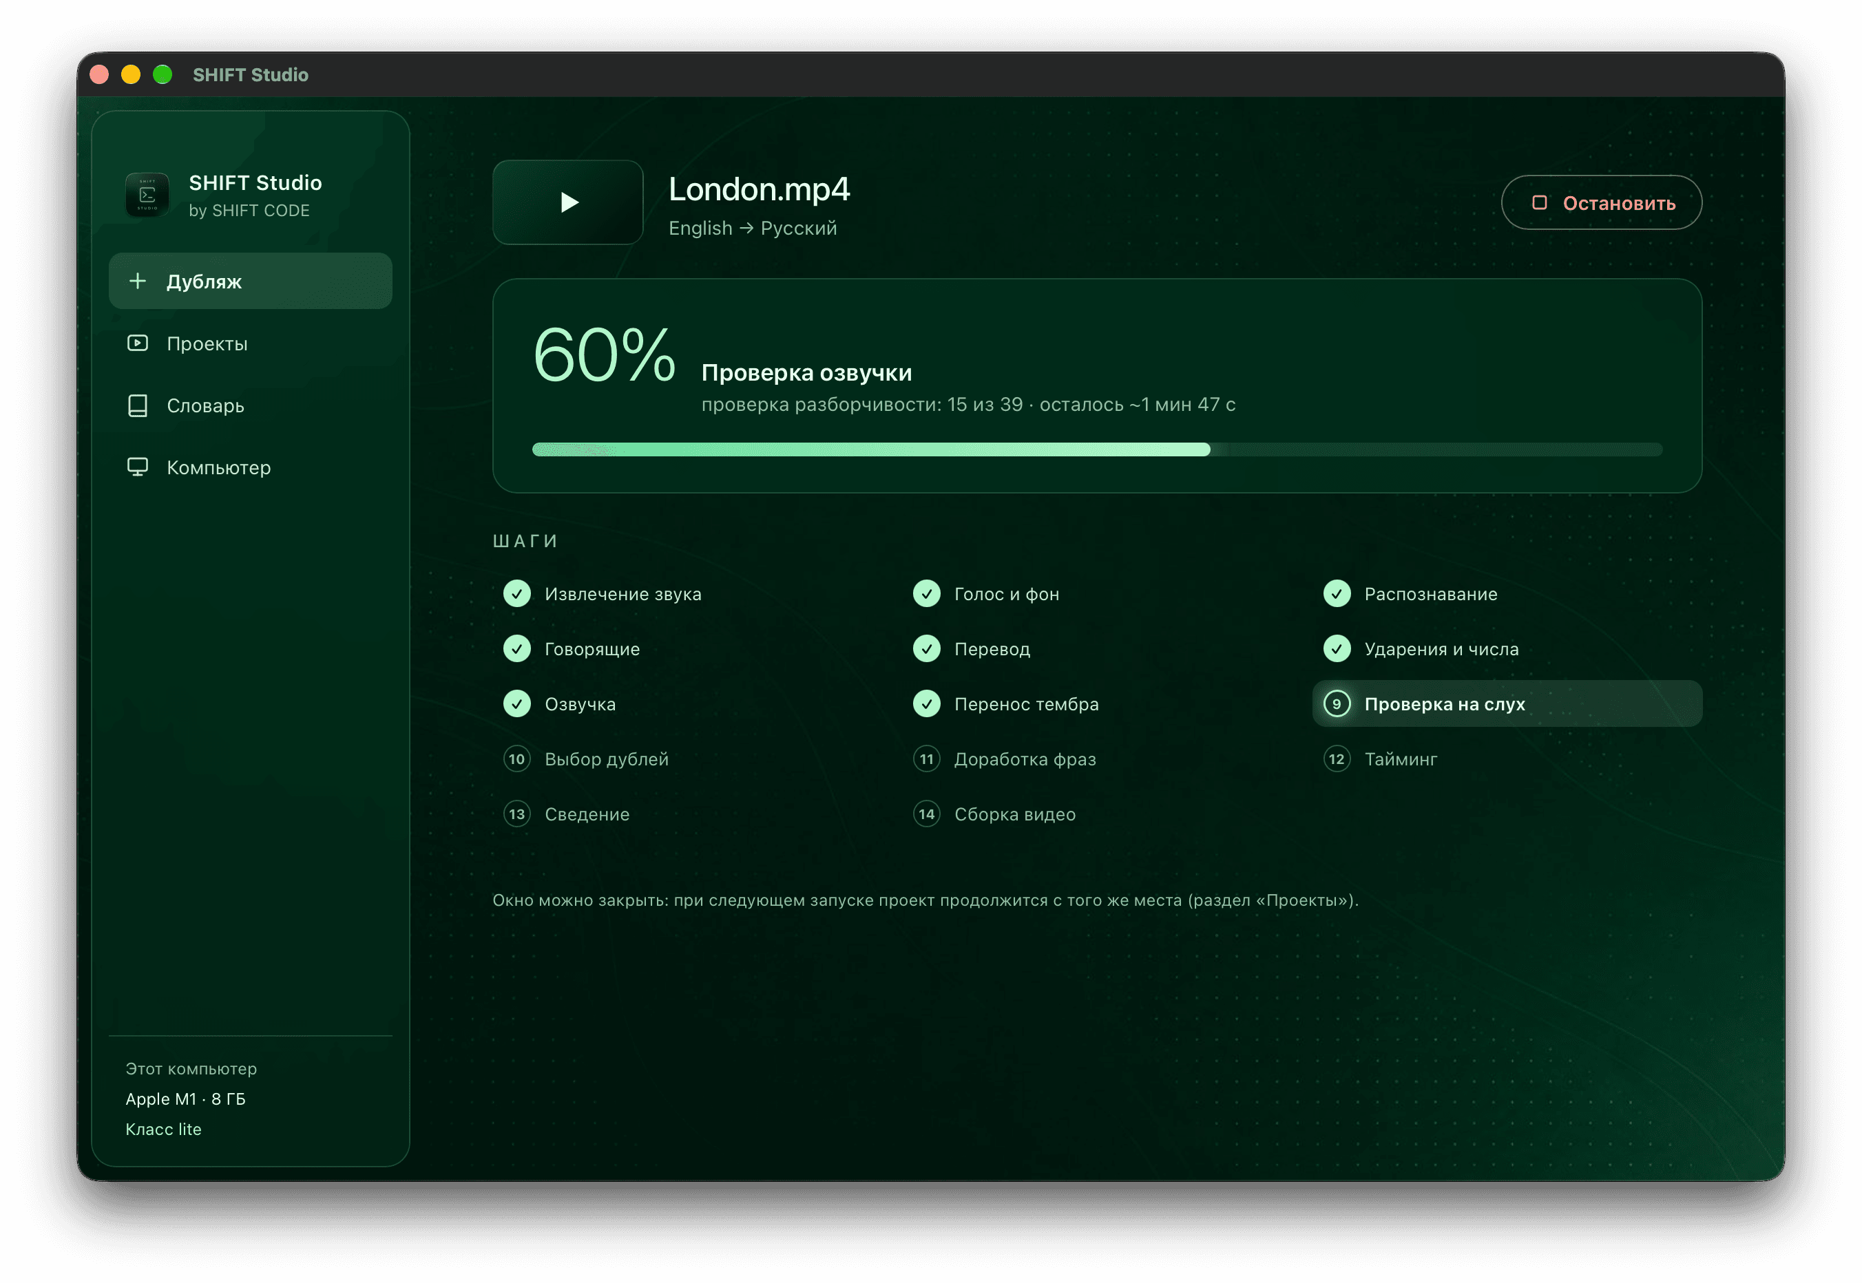The width and height of the screenshot is (1862, 1283).
Task: Click step 11 number badge
Action: [x=927, y=759]
